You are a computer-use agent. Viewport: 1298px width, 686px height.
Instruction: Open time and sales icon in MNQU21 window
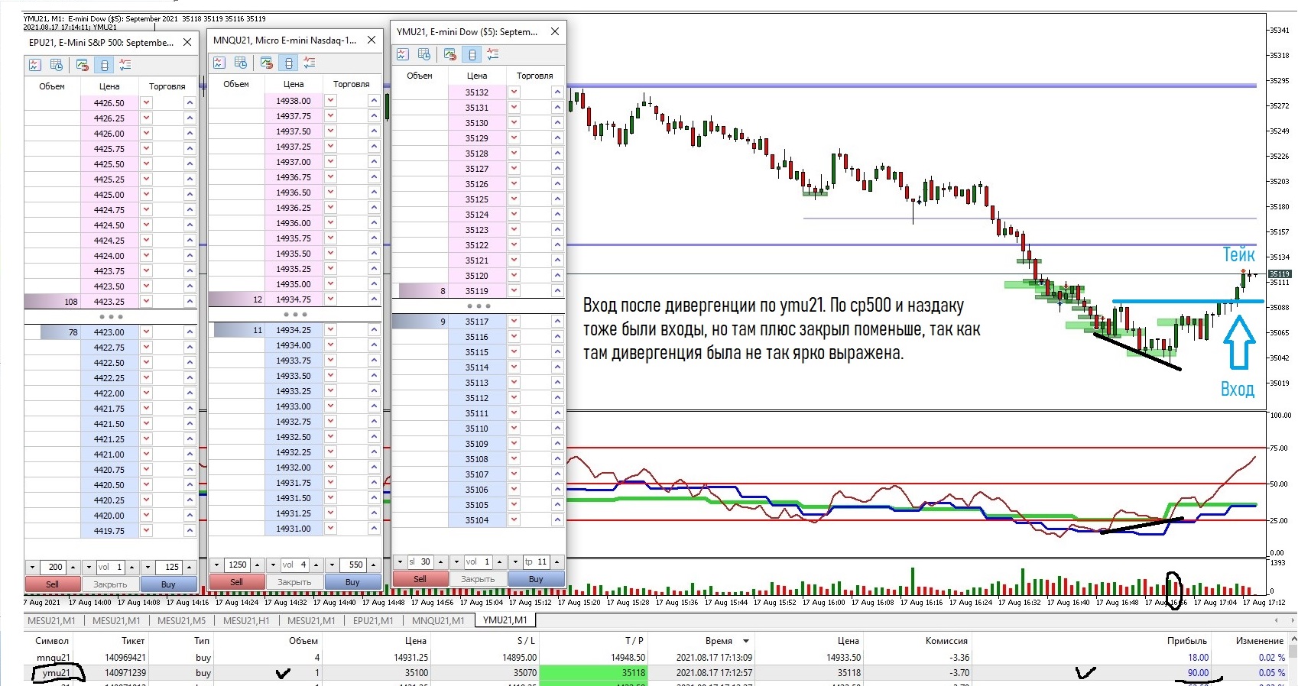click(241, 63)
